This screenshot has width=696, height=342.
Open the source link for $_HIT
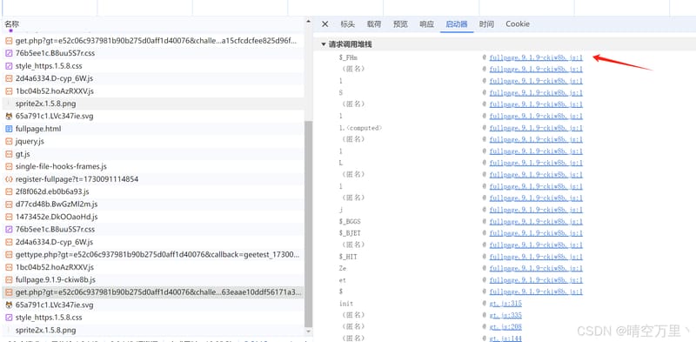(536, 257)
